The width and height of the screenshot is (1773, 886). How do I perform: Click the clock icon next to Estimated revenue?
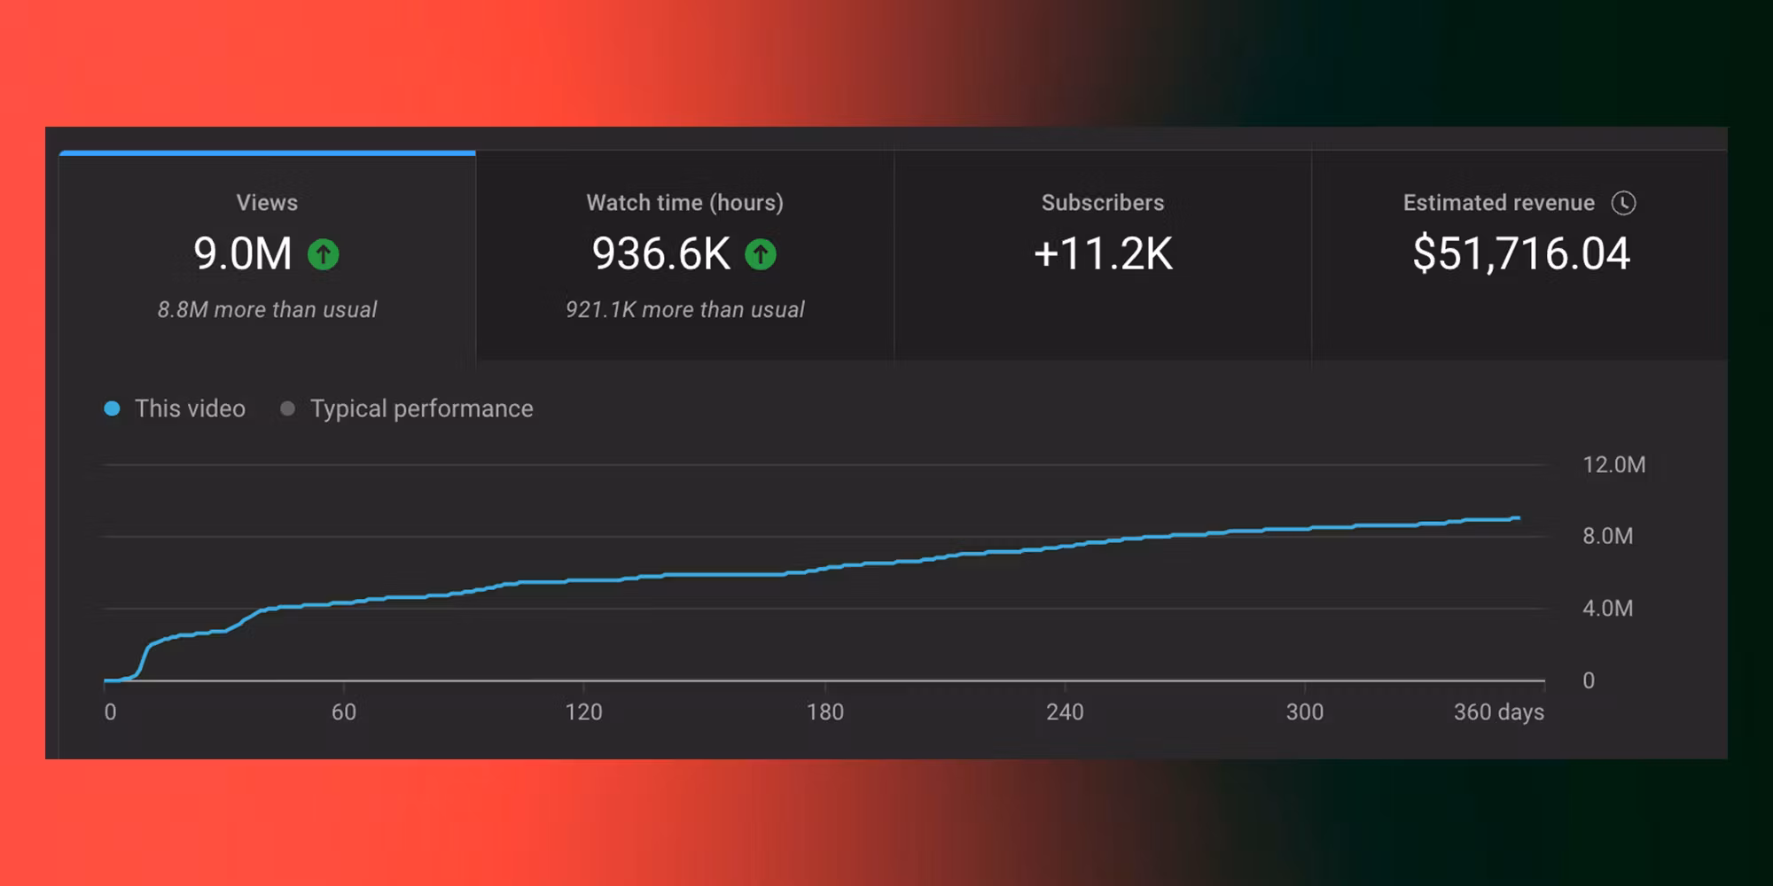coord(1623,203)
